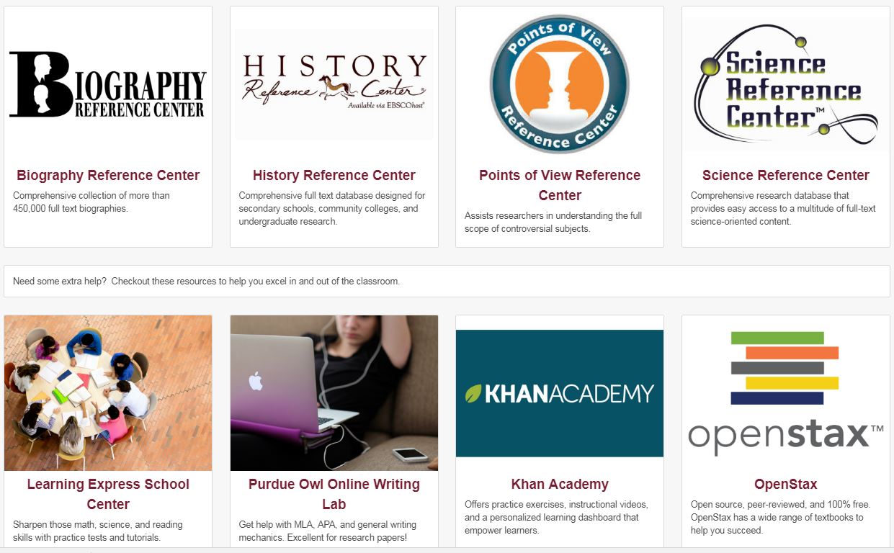Follow the Khan Academy title link
This screenshot has height=553, width=894.
tap(560, 484)
